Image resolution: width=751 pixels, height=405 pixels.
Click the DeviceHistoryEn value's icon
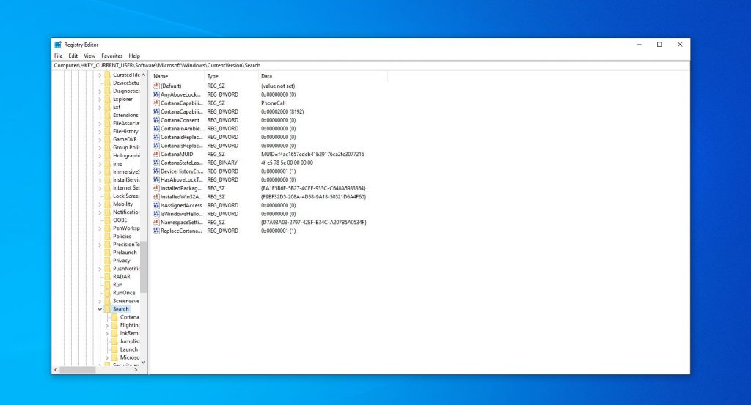(x=156, y=171)
